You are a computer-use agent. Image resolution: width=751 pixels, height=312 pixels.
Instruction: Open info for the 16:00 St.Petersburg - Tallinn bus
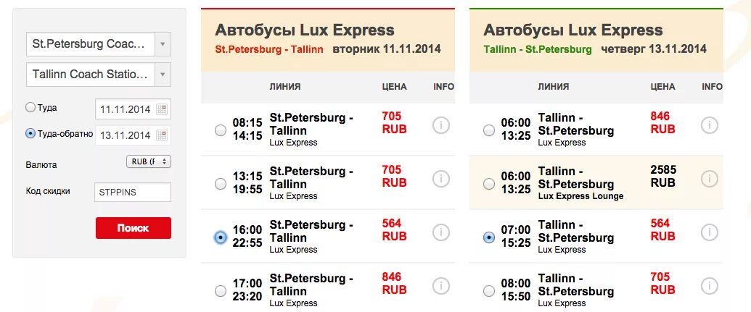click(440, 232)
